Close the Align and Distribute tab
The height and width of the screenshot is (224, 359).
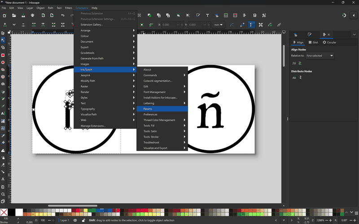328,34
